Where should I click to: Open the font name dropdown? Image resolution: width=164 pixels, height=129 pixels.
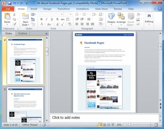[x=62, y=14]
